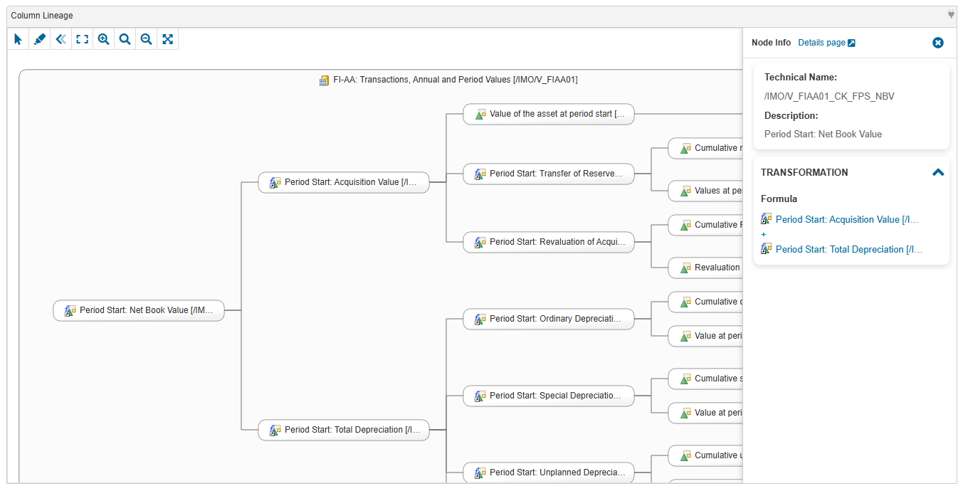Screen dimensions: 963x491
Task: Select the Revaluation child node
Action: pyautogui.click(x=705, y=268)
